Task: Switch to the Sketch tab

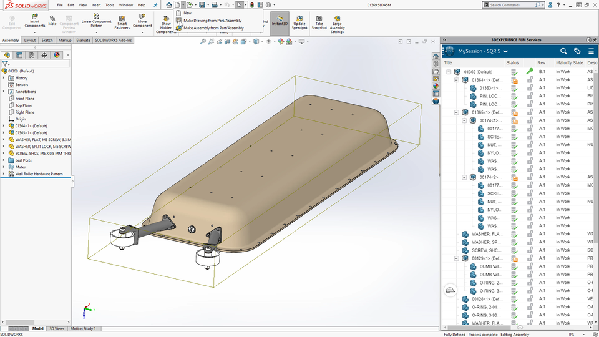Action: [x=47, y=40]
